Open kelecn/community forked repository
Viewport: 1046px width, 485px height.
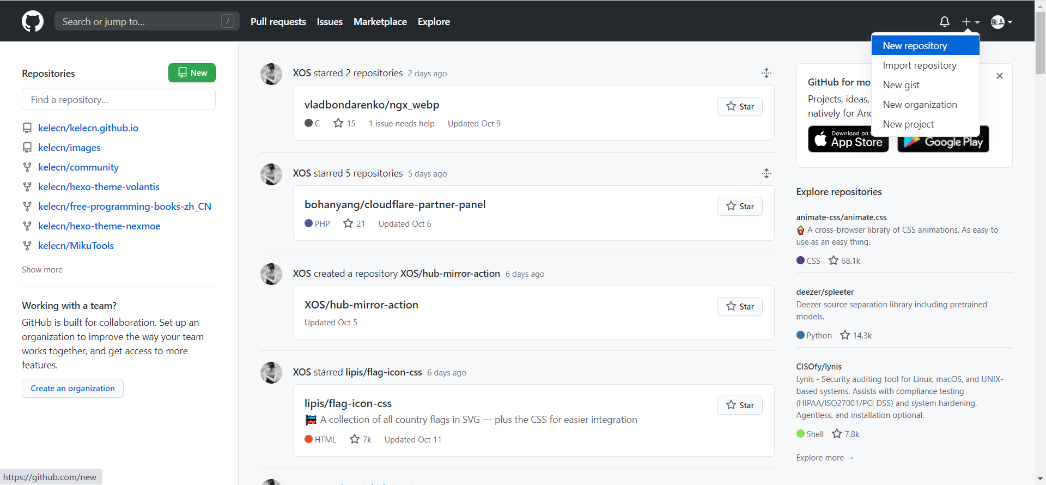click(x=78, y=167)
